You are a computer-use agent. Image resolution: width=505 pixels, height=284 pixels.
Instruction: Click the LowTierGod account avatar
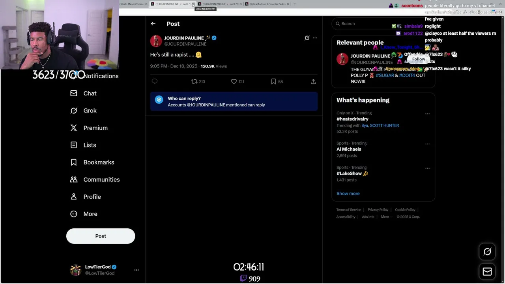pyautogui.click(x=75, y=270)
